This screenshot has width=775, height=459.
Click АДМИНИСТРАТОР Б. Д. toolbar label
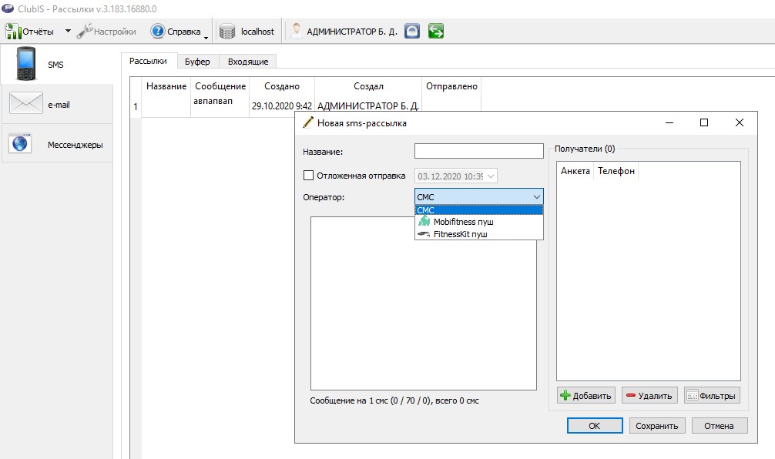tap(352, 31)
